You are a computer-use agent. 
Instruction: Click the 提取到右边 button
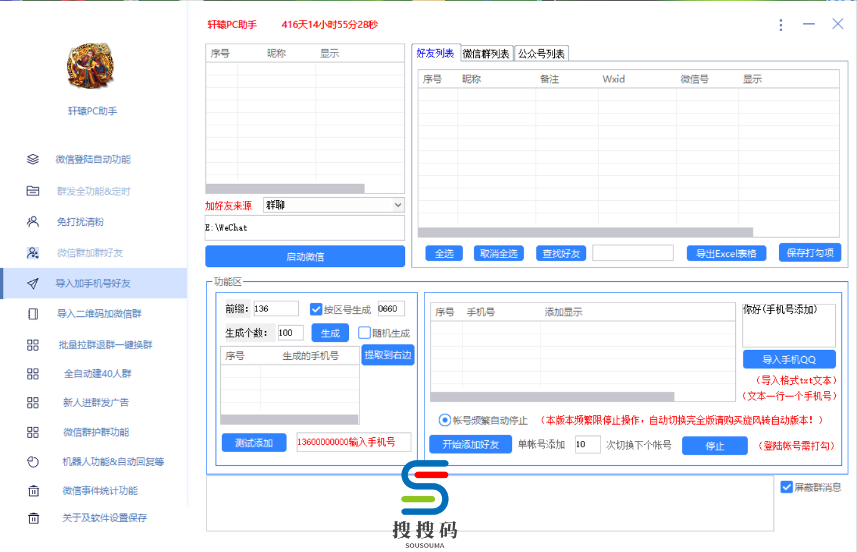388,355
